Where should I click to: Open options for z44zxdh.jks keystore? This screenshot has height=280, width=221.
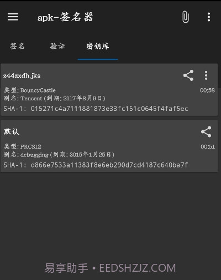pyautogui.click(x=206, y=75)
